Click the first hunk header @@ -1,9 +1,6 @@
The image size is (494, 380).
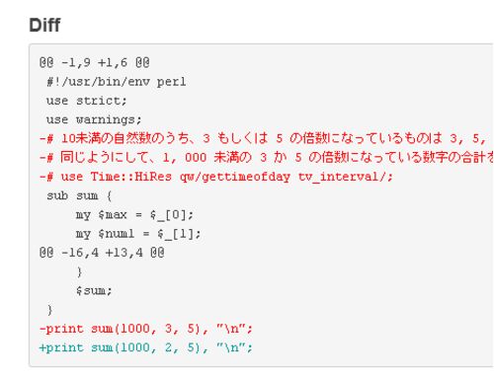point(95,62)
